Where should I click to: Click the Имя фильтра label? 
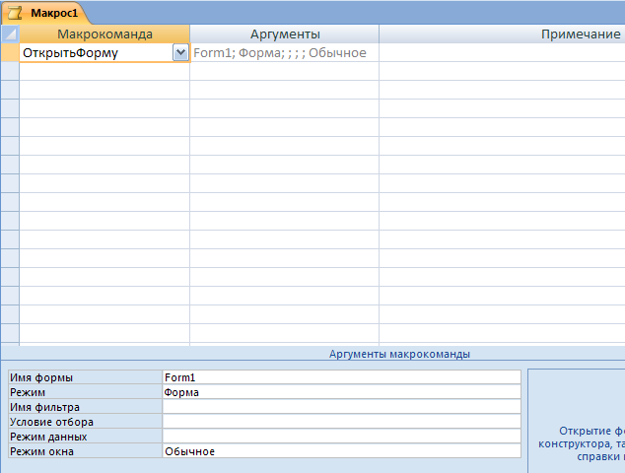(x=44, y=407)
